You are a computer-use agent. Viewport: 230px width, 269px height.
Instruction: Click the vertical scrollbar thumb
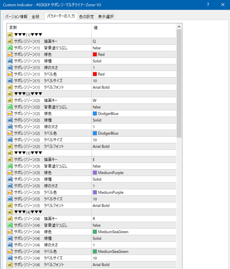(179, 83)
